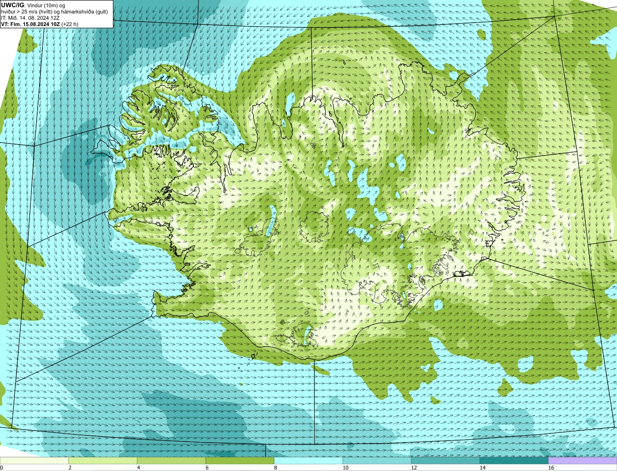Screen dimensions: 617x471
Task: Click the 'hviður > 25 m/s (hvítt)' description line
Action: tap(55, 11)
